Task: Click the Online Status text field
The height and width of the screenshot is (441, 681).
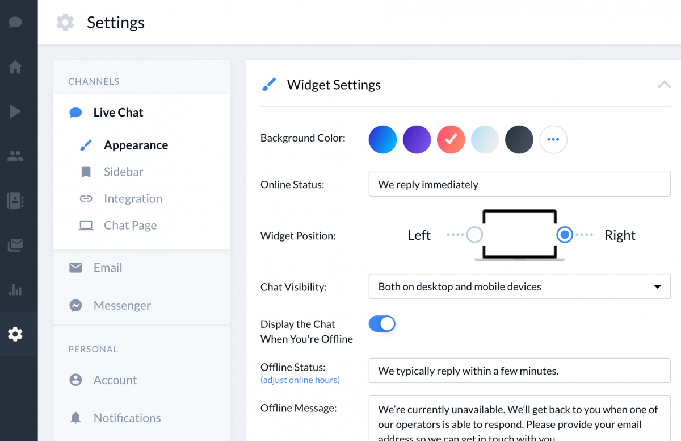Action: 520,185
